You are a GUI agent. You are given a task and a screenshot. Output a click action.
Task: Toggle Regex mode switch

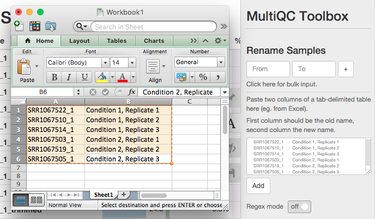pyautogui.click(x=301, y=207)
